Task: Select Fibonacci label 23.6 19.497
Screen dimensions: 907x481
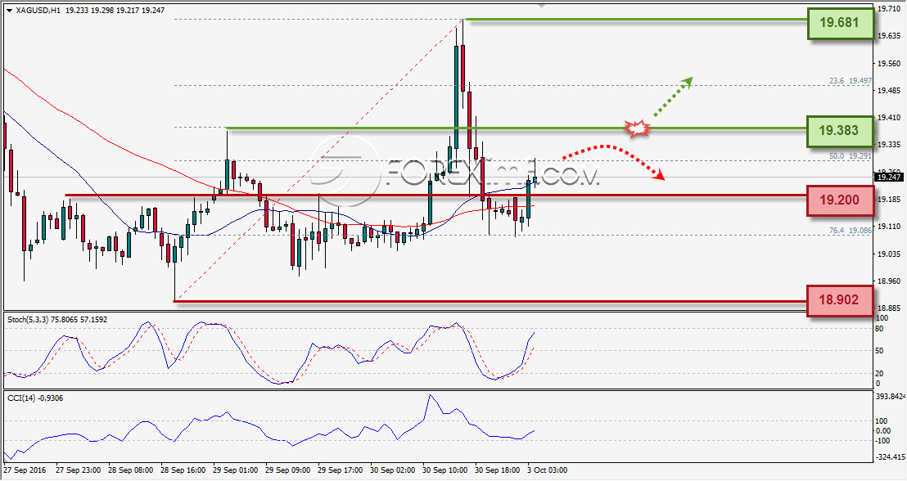Action: pyautogui.click(x=850, y=81)
